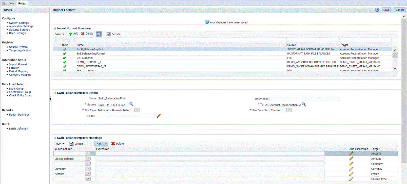Open View menu in Import Format Summary

[60, 34]
